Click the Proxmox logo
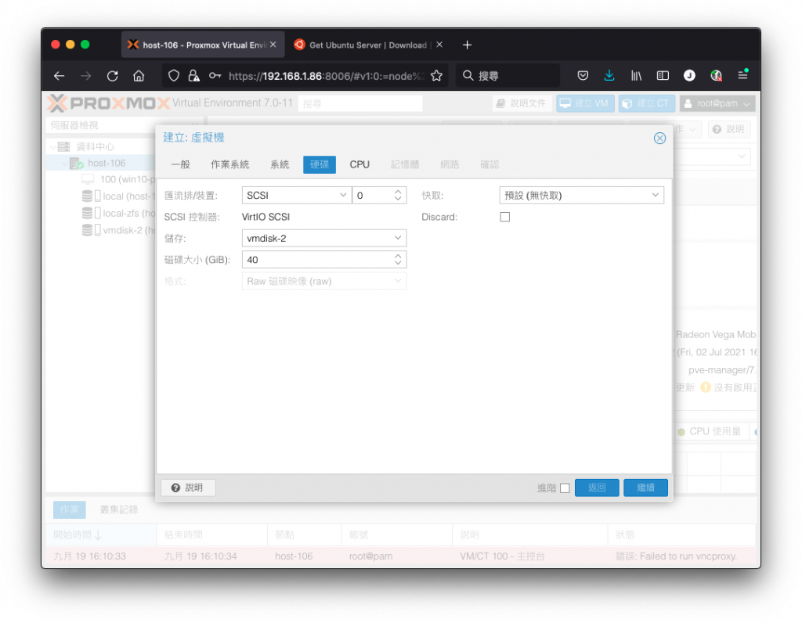Image resolution: width=802 pixels, height=623 pixels. (108, 103)
